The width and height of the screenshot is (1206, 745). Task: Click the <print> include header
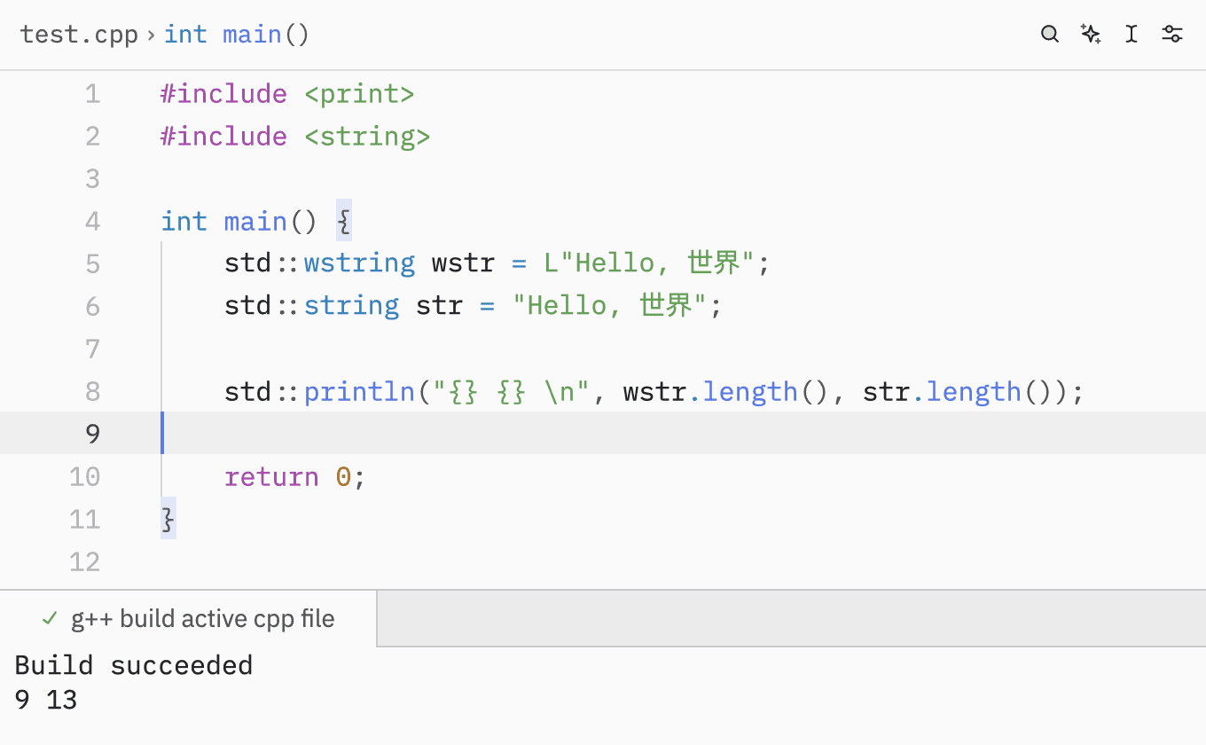359,94
